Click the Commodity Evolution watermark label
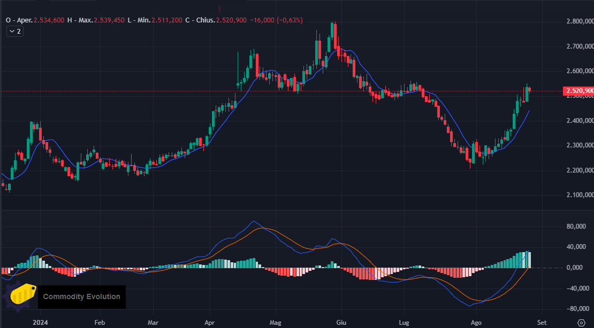594x328 pixels. [x=82, y=297]
